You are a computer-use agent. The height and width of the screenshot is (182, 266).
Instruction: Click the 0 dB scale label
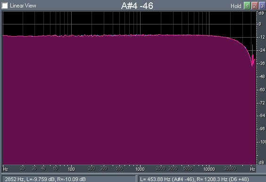pos(260,24)
